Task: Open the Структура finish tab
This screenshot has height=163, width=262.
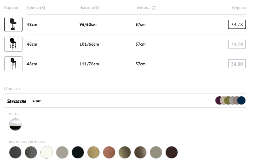Action: click(x=17, y=101)
